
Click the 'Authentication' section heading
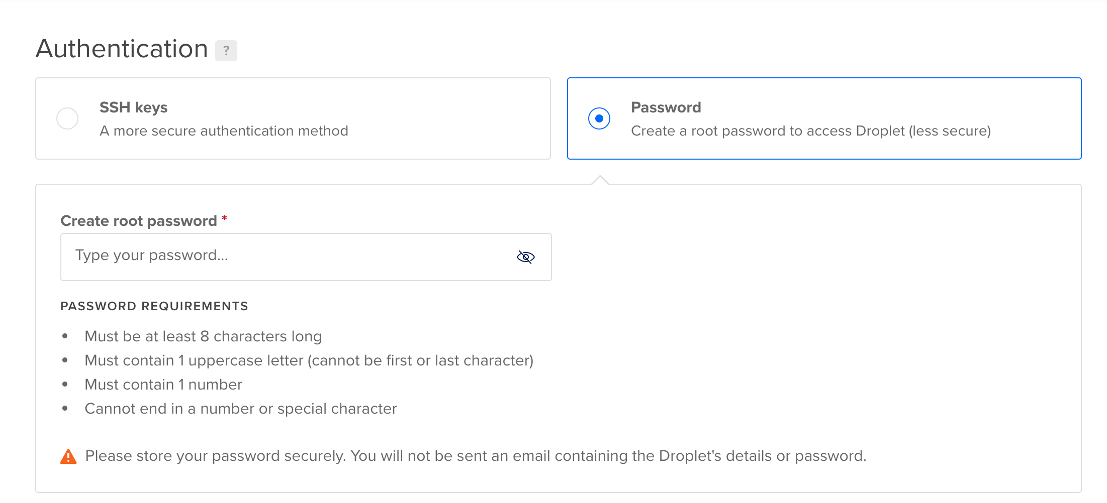coord(122,49)
